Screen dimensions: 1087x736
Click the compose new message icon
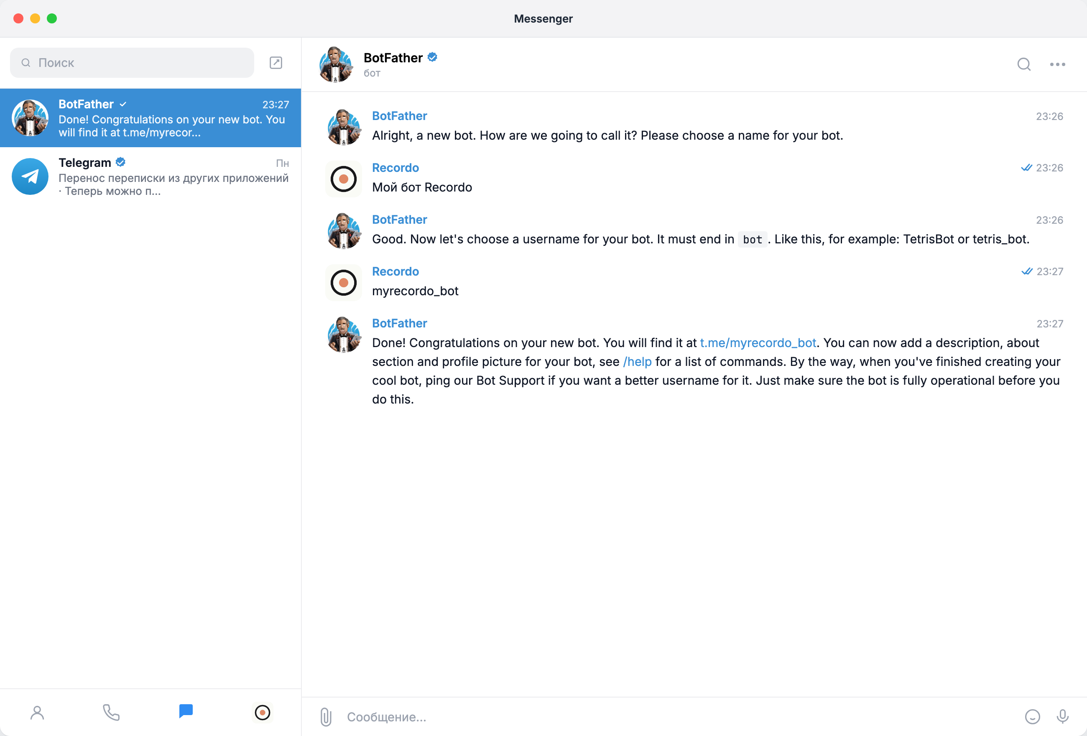pos(276,63)
